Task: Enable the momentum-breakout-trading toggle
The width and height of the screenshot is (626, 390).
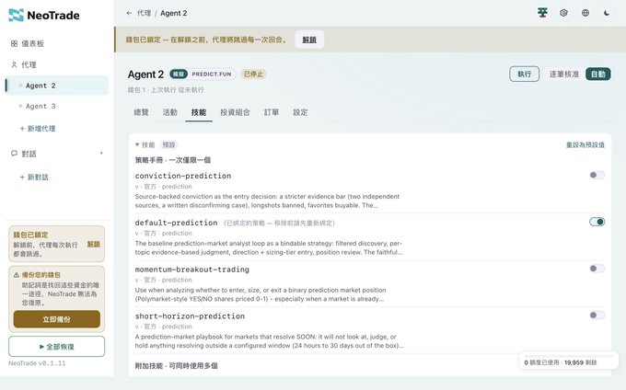Action: (x=597, y=269)
